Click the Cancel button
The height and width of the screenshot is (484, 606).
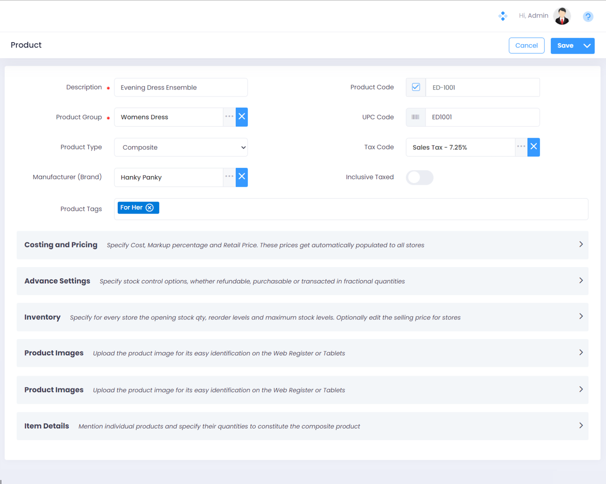click(526, 46)
